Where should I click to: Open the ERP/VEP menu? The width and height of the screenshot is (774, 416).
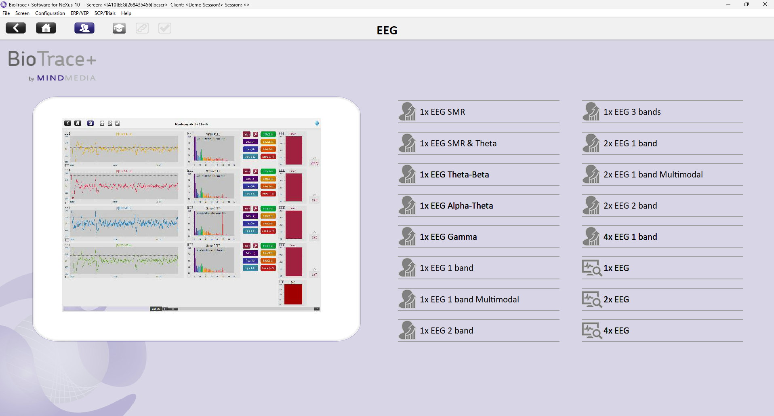[x=80, y=13]
